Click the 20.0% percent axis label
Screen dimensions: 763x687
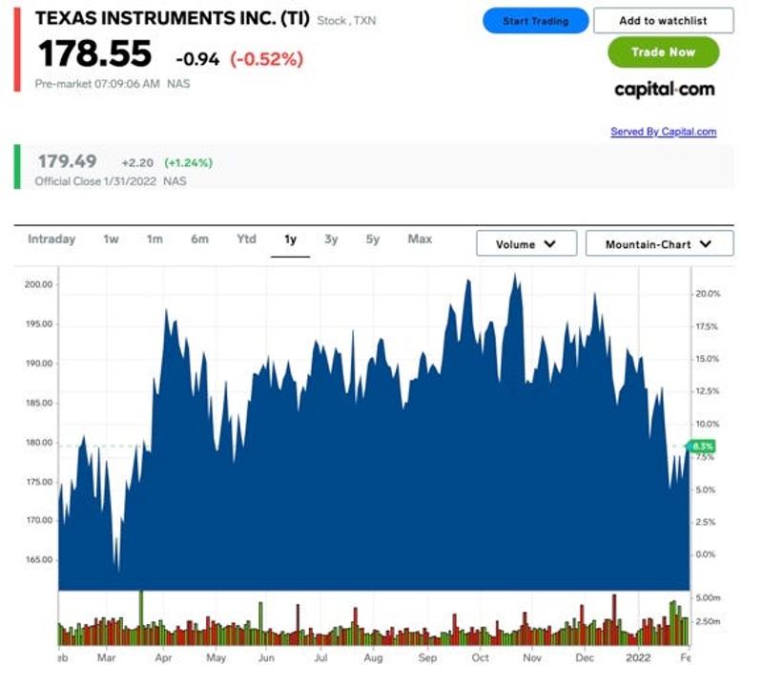tap(708, 294)
